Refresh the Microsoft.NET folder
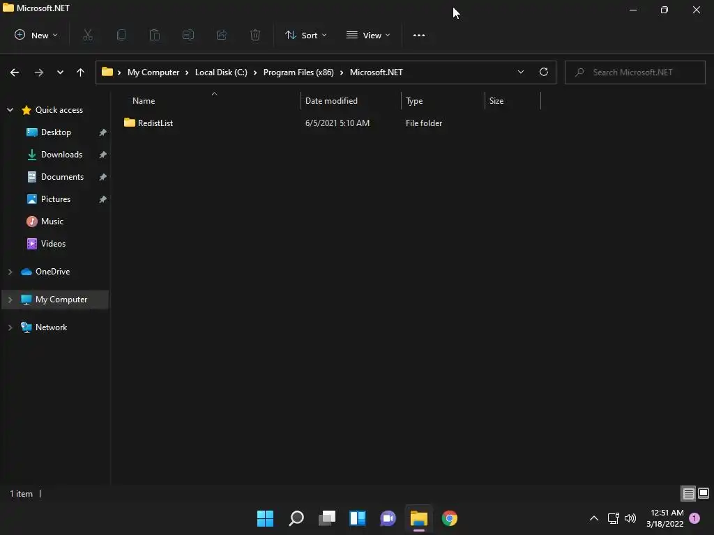Image resolution: width=714 pixels, height=535 pixels. click(544, 72)
